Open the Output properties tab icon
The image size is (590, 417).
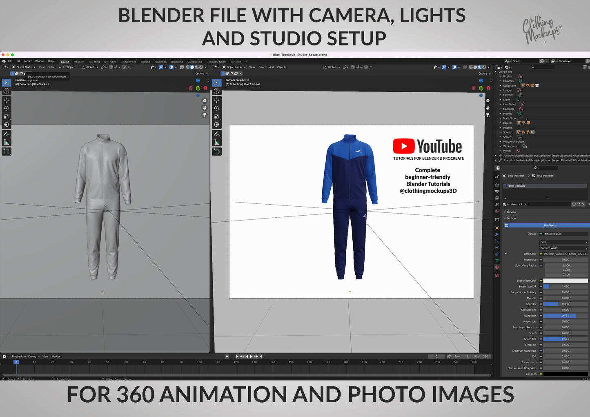click(497, 192)
